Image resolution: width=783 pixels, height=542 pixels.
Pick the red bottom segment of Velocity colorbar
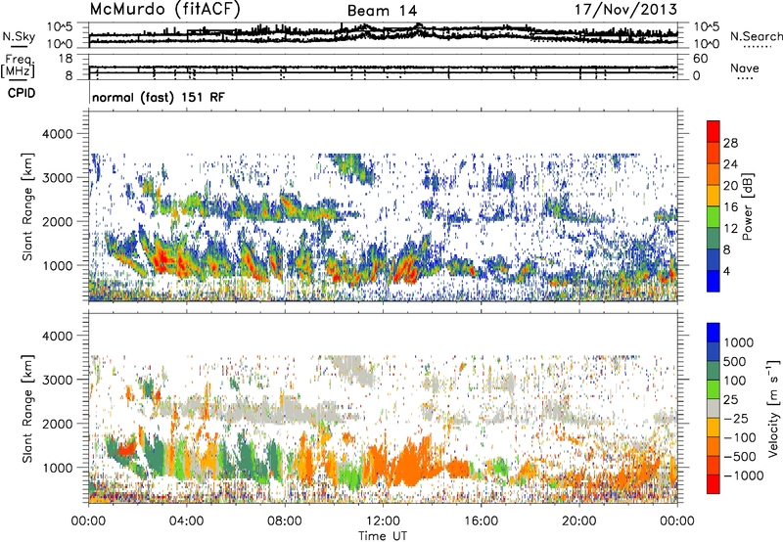tap(714, 484)
